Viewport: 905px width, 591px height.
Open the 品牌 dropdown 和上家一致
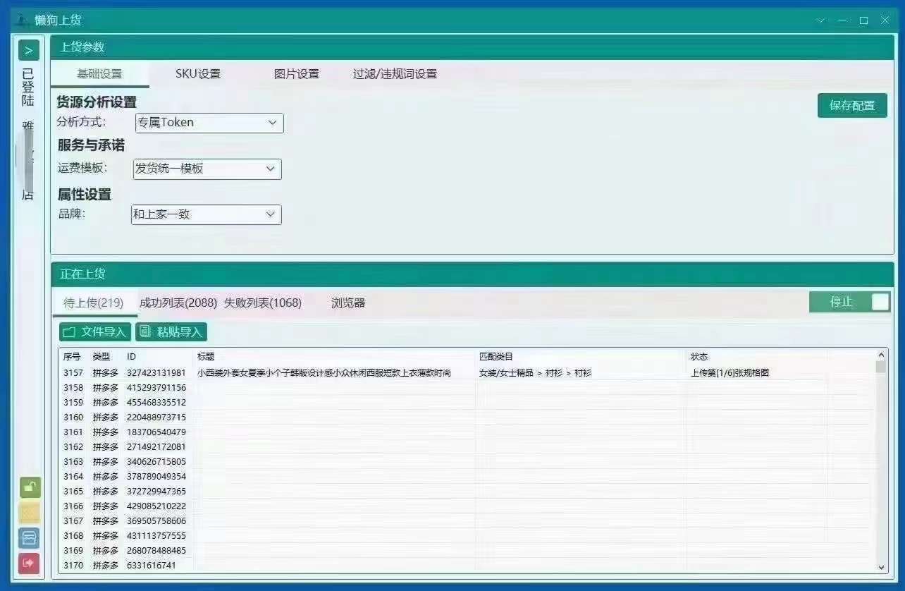pyautogui.click(x=207, y=214)
